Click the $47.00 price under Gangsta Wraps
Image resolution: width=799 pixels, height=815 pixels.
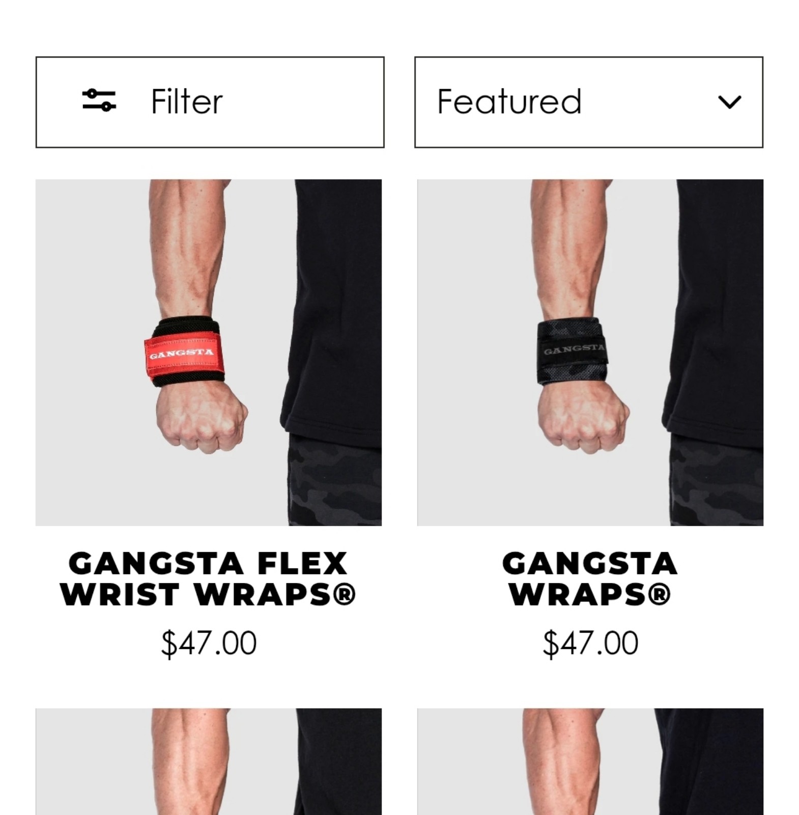pos(590,643)
